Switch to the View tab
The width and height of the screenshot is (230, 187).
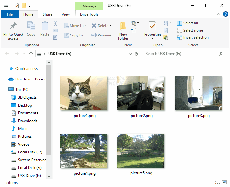[x=66, y=14]
